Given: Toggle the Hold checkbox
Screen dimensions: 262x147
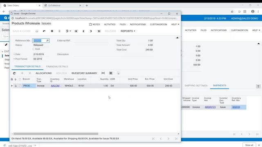Looking at the screenshot, I should (x=33, y=49).
